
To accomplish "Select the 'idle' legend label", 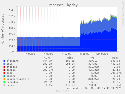I will pos(10,64).
